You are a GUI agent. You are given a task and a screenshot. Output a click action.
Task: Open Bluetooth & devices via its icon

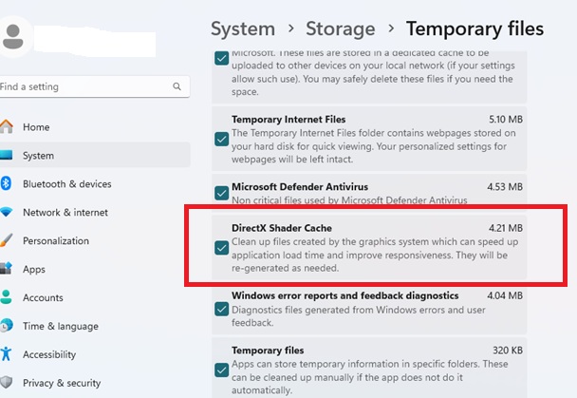coord(6,183)
